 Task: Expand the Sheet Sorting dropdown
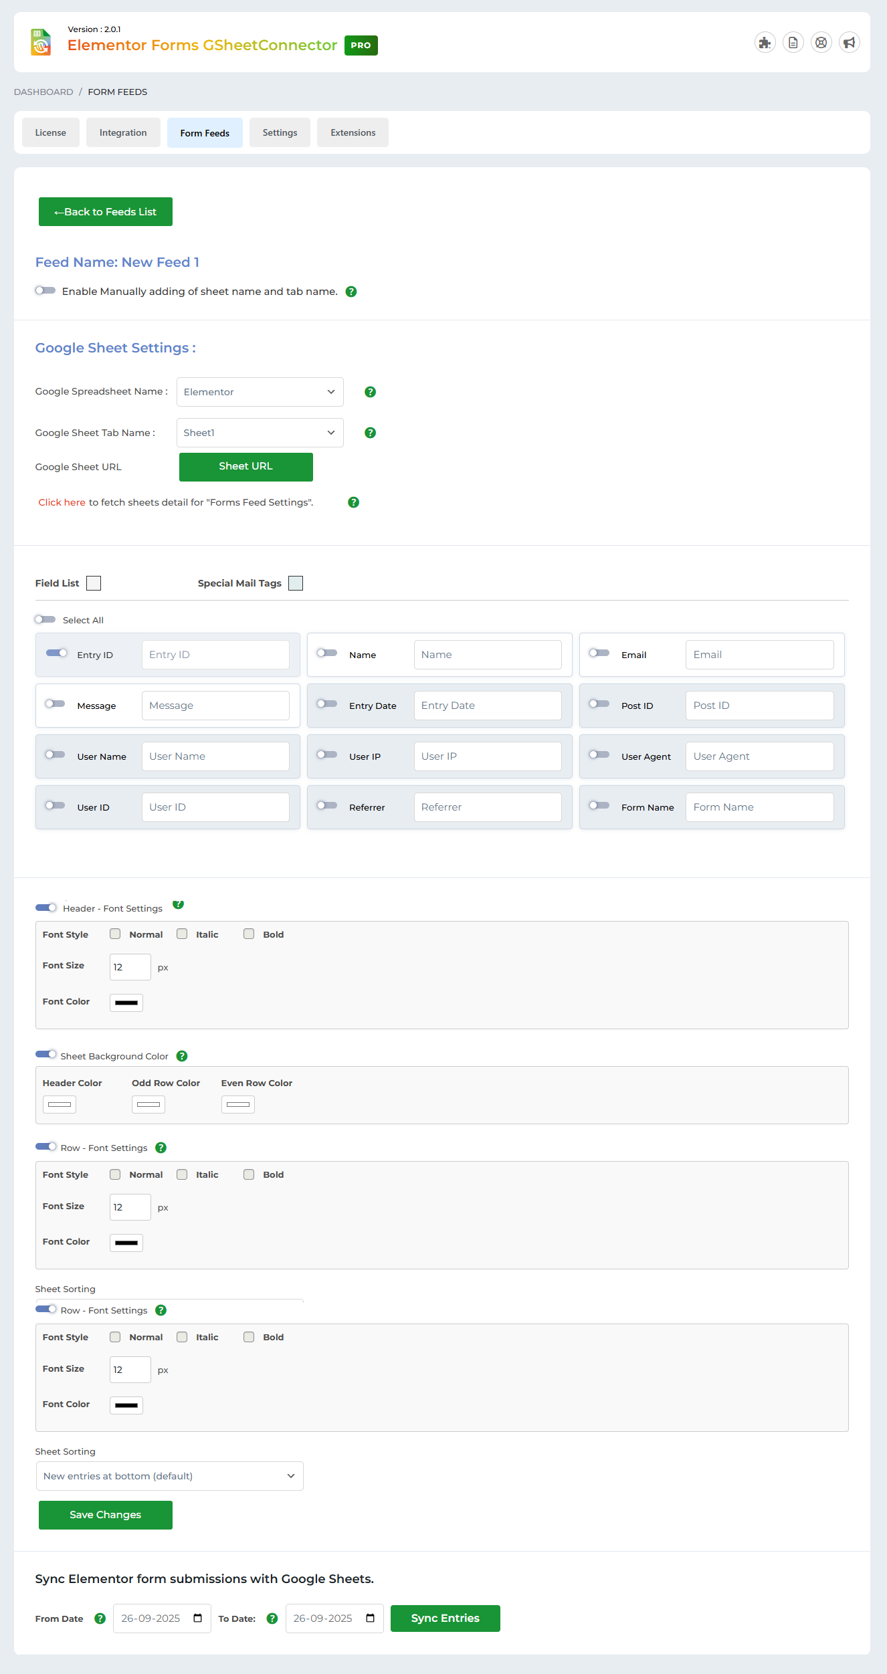pos(169,1476)
